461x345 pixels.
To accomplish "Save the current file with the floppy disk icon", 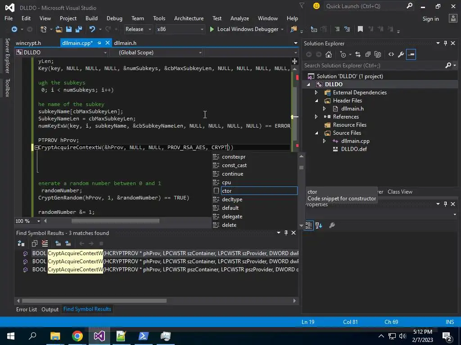I will [69, 29].
